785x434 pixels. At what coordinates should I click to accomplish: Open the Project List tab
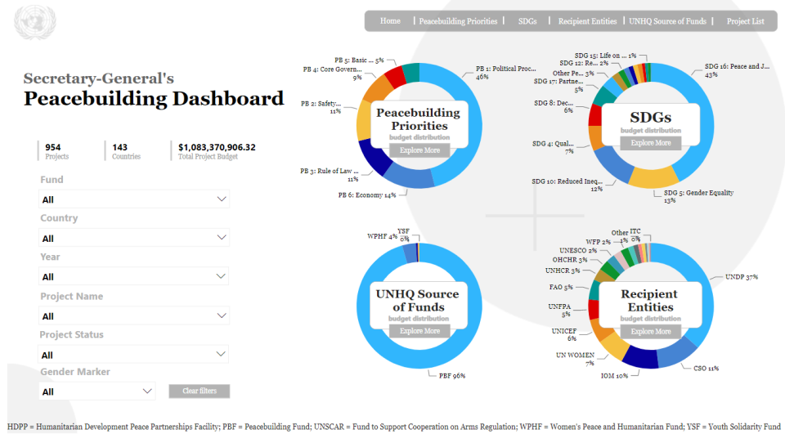pos(745,21)
